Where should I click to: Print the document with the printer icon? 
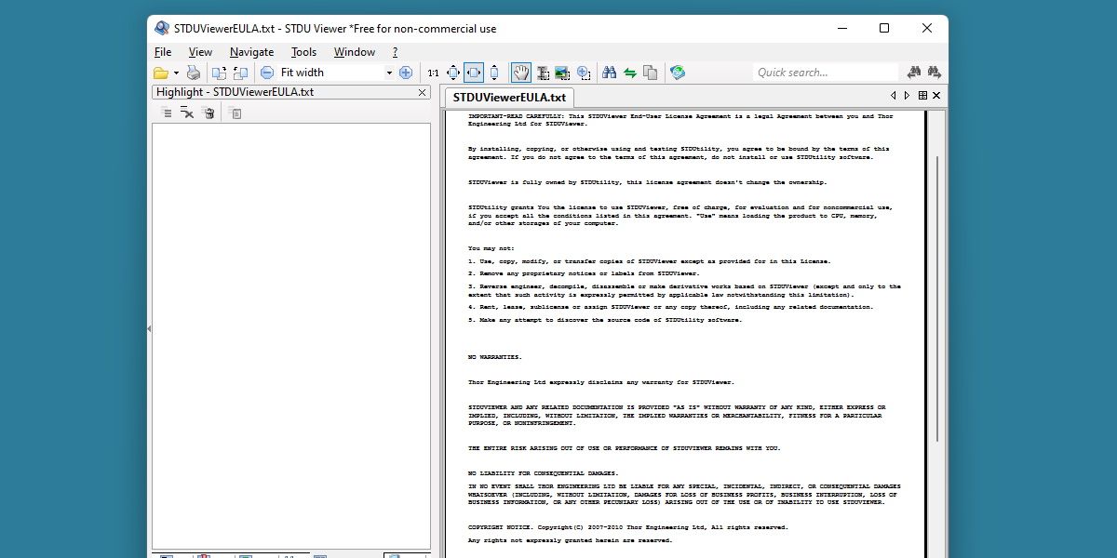[x=194, y=73]
